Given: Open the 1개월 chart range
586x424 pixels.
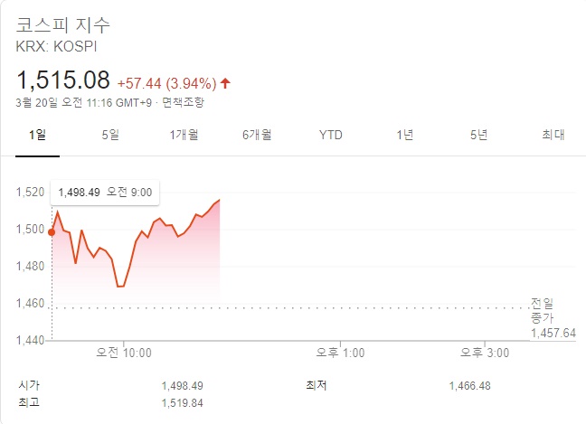Looking at the screenshot, I should (184, 135).
